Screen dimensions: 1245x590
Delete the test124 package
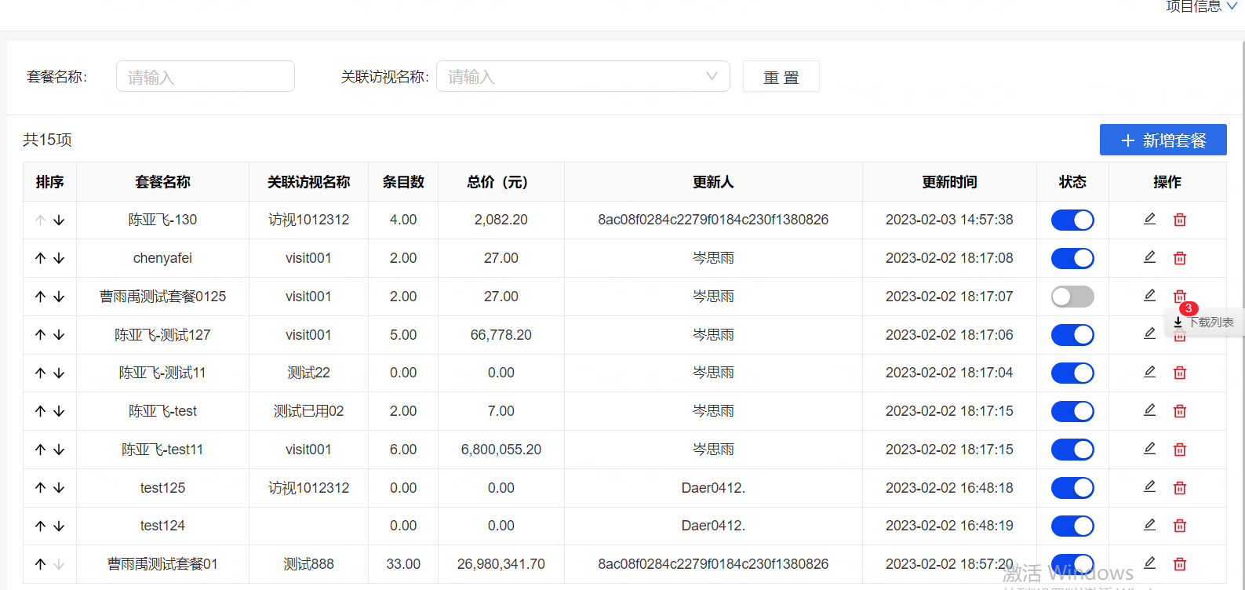1180,526
